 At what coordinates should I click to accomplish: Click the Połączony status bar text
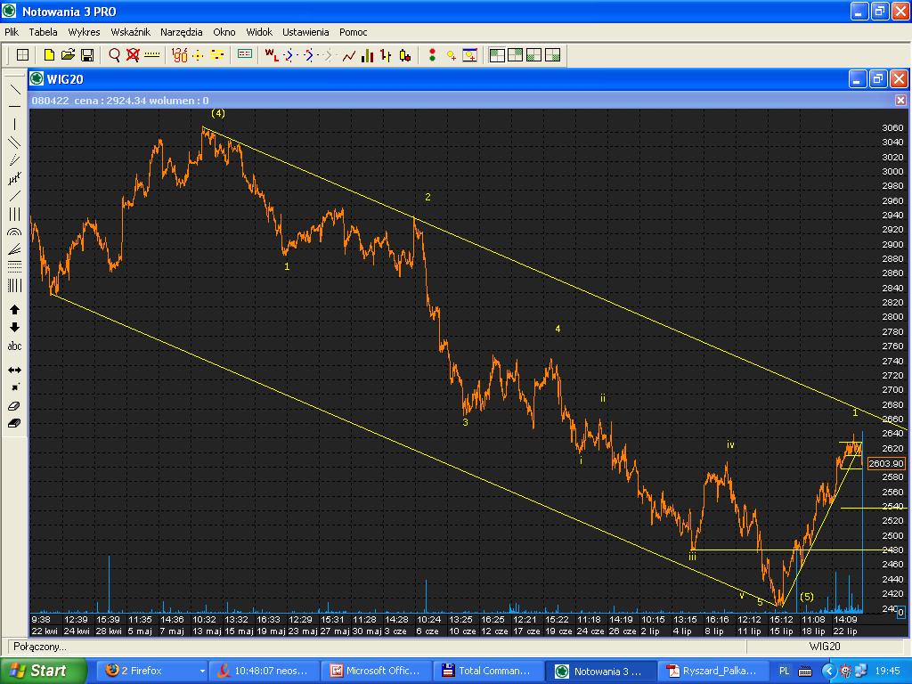39,647
